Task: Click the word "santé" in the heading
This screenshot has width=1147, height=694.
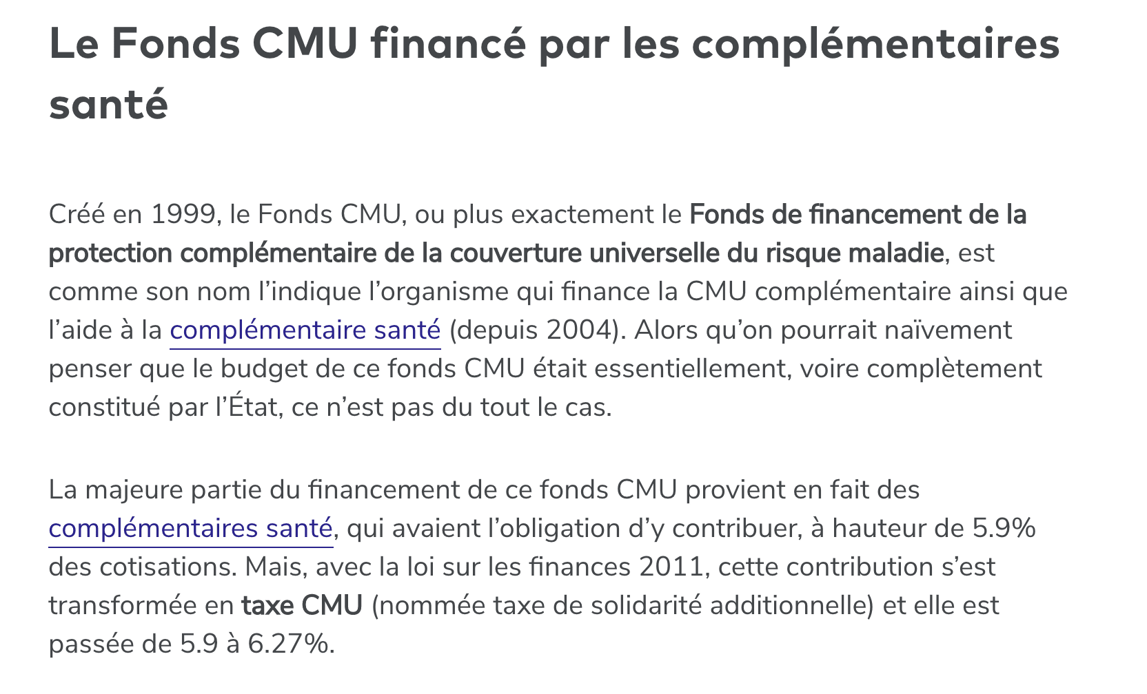Action: tap(109, 105)
